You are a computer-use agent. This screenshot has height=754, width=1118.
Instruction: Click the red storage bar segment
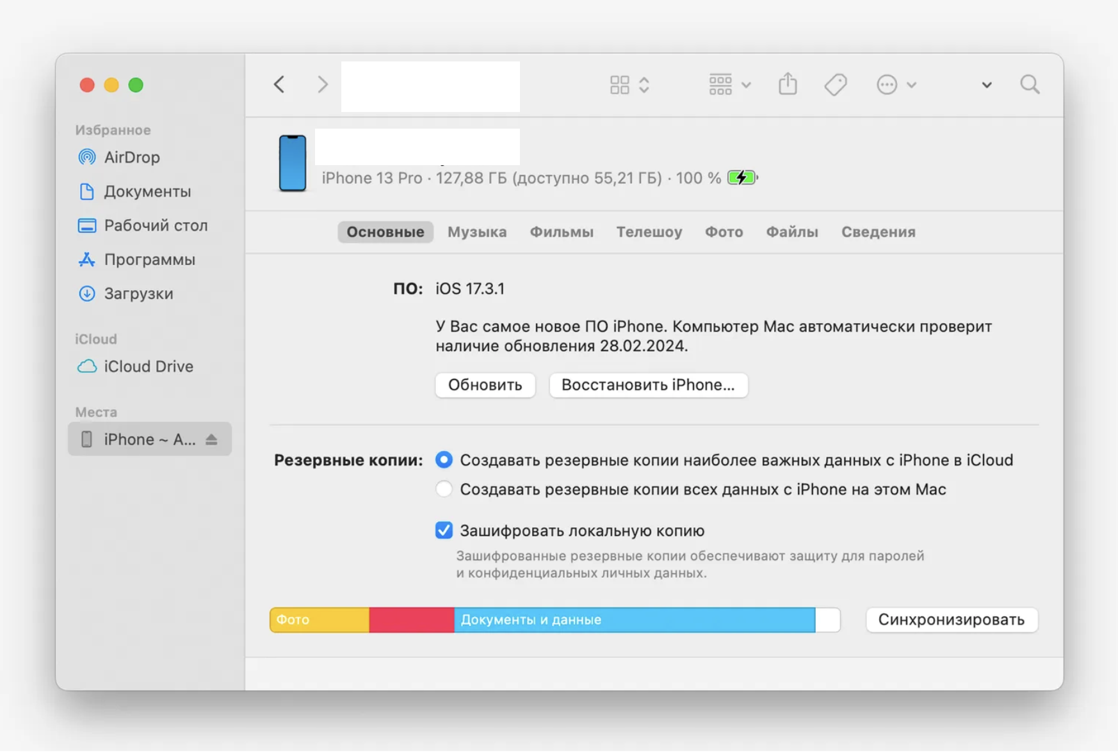pyautogui.click(x=412, y=620)
